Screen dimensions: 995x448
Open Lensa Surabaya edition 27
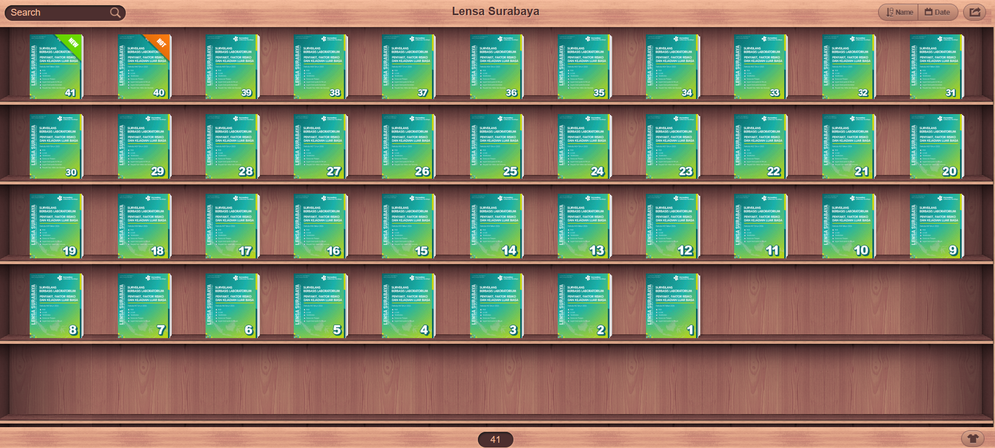[320, 146]
